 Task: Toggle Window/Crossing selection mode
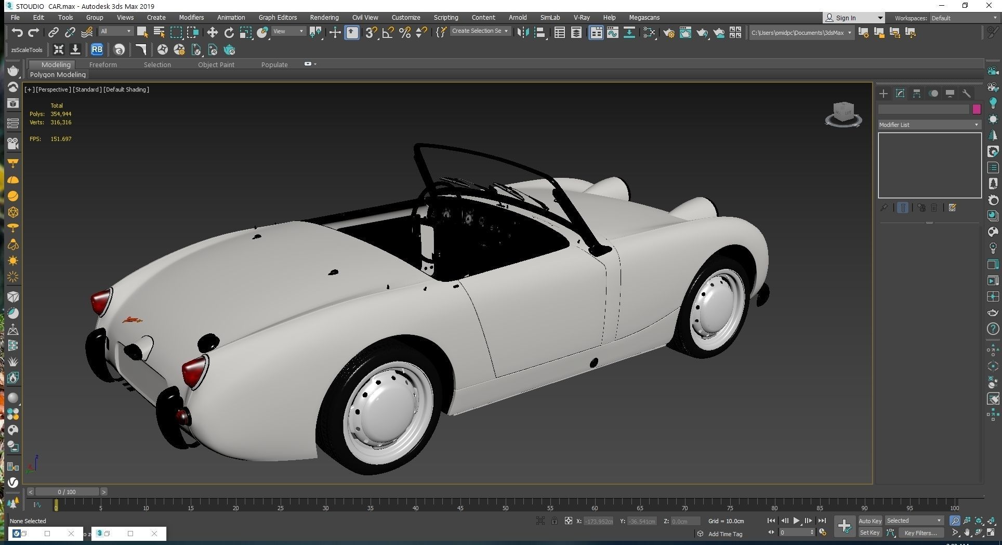tap(193, 33)
